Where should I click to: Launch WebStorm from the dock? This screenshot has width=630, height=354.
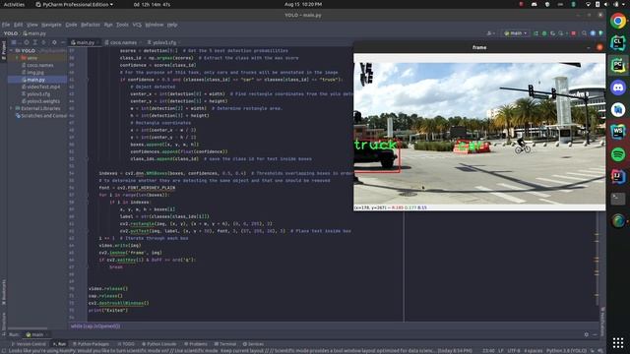(618, 132)
